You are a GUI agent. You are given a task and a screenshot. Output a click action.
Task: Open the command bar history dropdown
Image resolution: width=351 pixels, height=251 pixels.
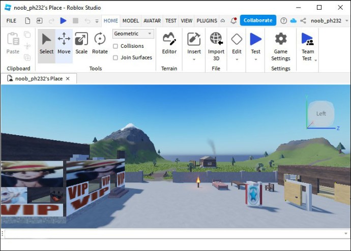[x=346, y=234]
